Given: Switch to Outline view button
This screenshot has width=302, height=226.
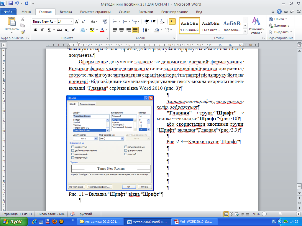Looking at the screenshot, I should [242, 214].
